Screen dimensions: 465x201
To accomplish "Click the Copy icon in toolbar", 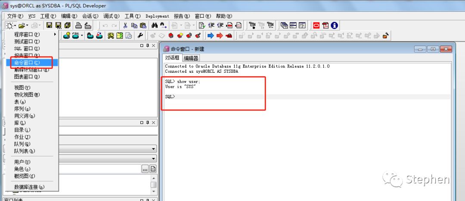I will click(x=134, y=25).
